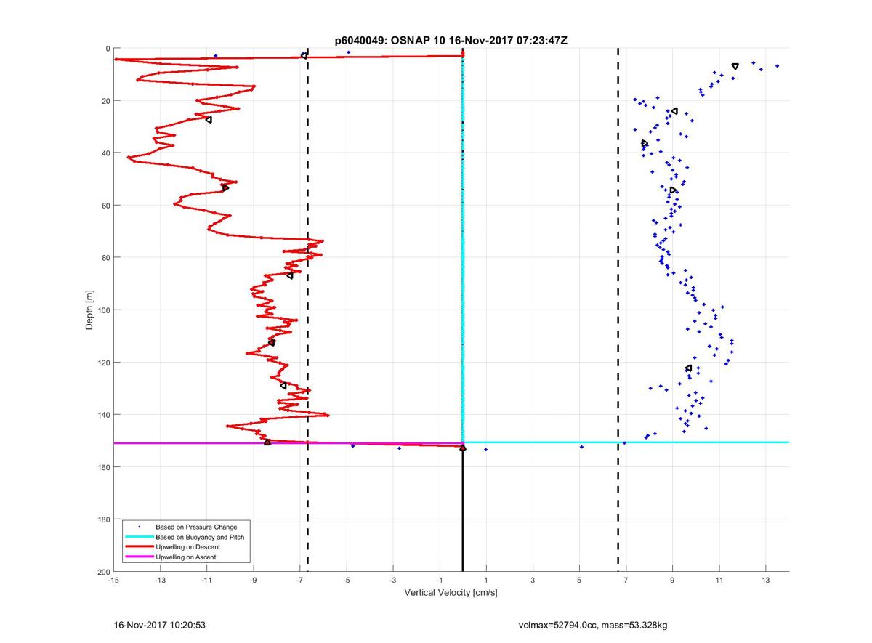
Task: Click depth axis tick label 140
Action: pyautogui.click(x=103, y=415)
